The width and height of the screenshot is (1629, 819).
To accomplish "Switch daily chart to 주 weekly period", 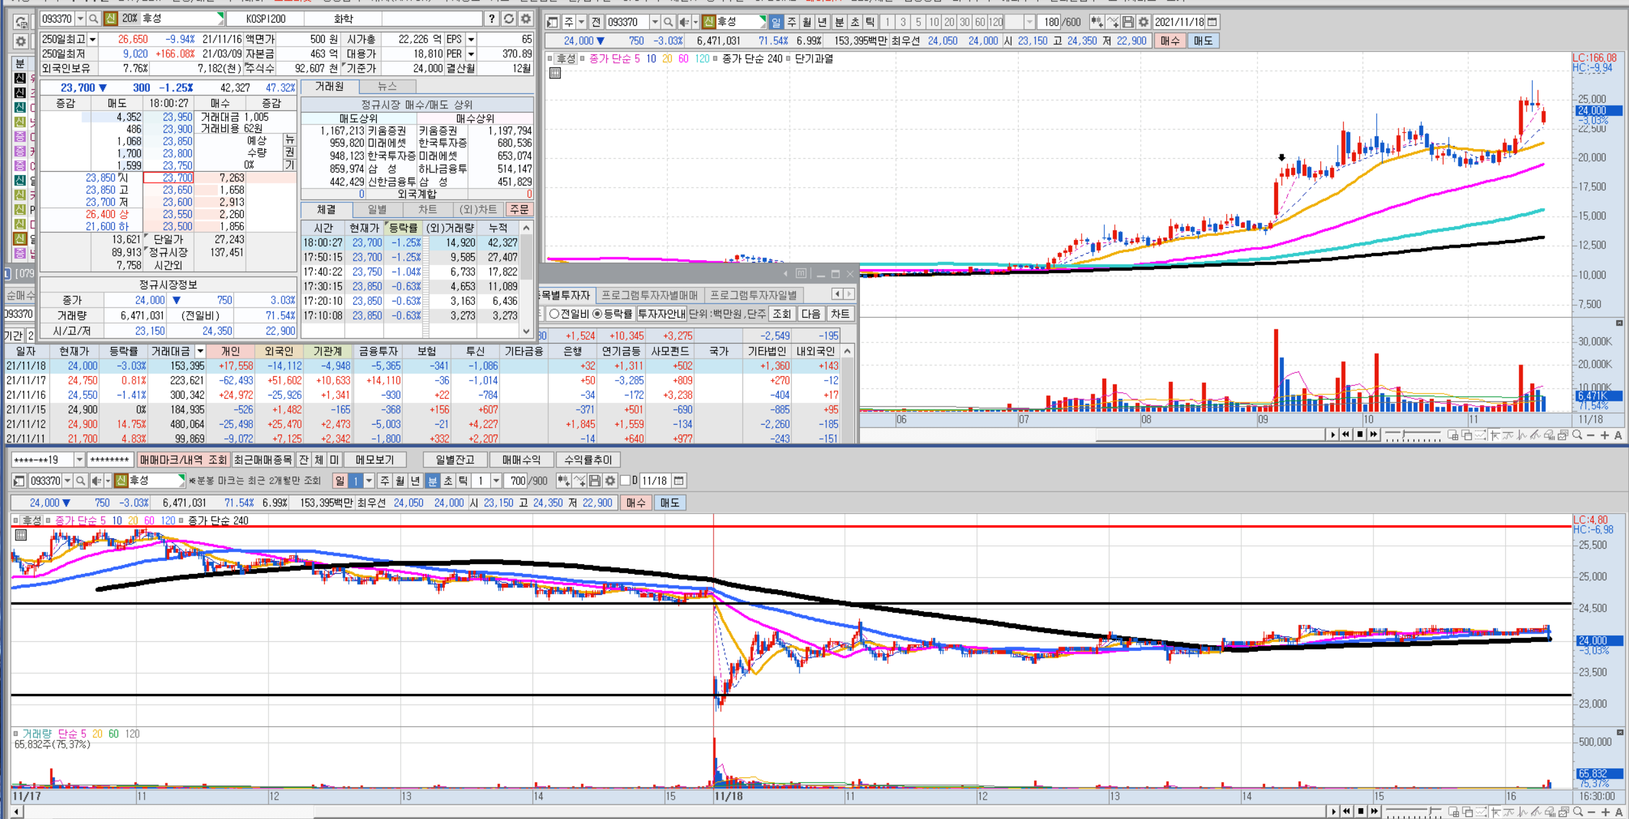I will coord(791,22).
